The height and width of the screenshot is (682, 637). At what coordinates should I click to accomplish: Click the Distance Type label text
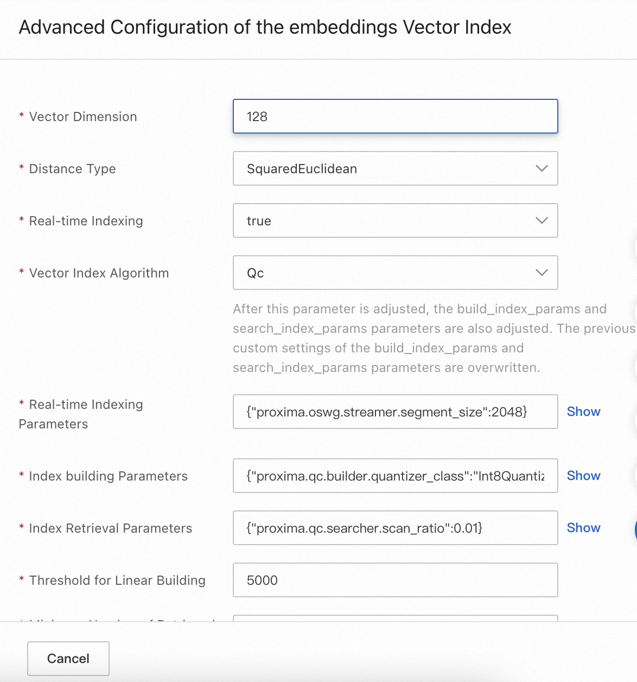click(x=72, y=169)
